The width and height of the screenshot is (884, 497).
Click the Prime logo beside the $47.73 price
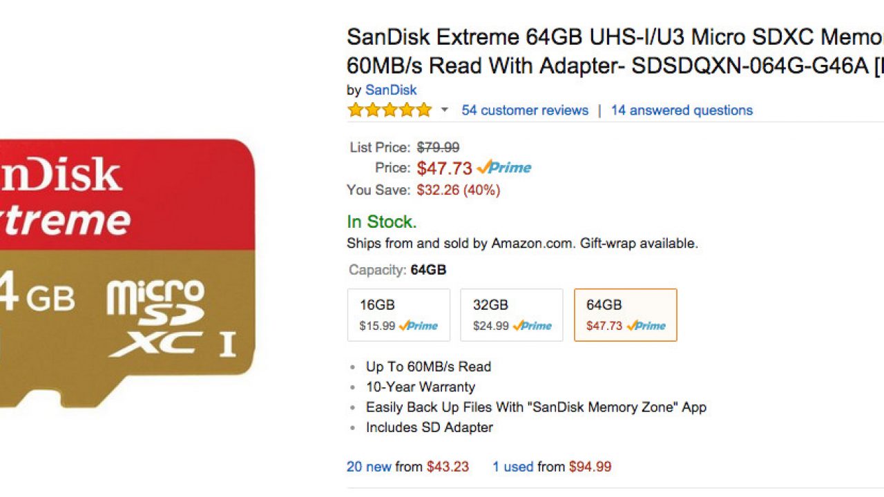(x=504, y=168)
